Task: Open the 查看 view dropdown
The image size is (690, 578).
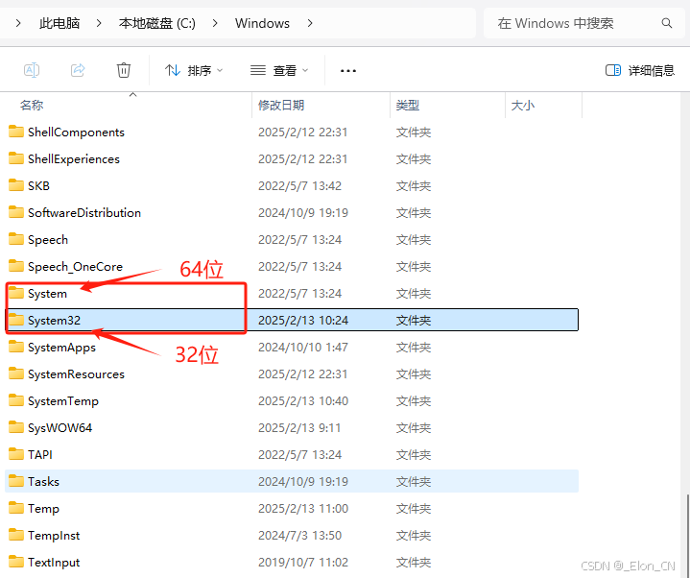Action: click(x=279, y=70)
